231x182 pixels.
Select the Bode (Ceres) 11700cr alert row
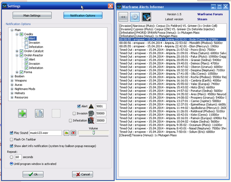click(x=172, y=39)
